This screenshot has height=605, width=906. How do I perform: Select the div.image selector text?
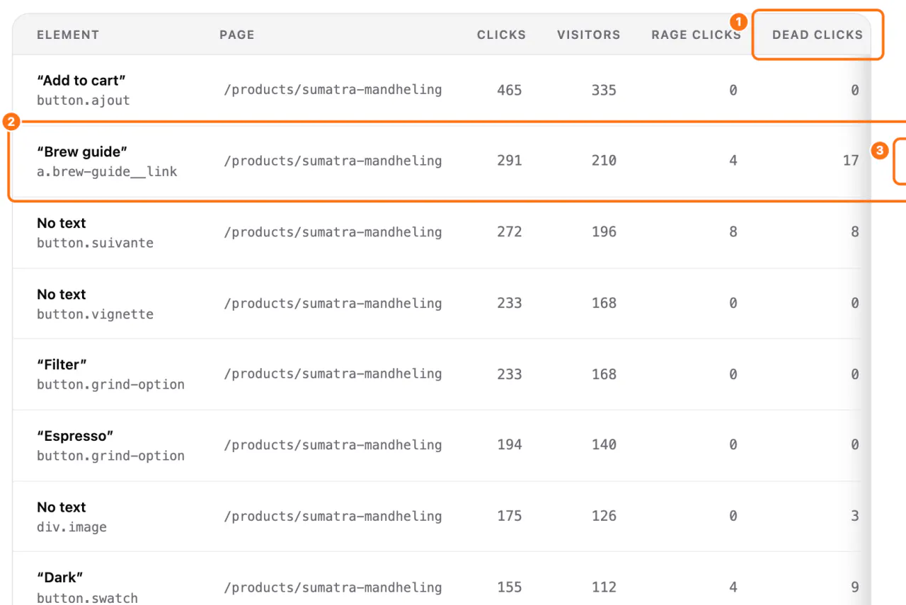point(71,527)
